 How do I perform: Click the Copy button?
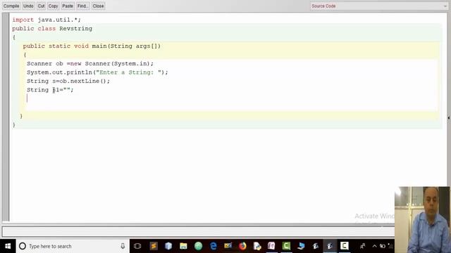point(53,6)
